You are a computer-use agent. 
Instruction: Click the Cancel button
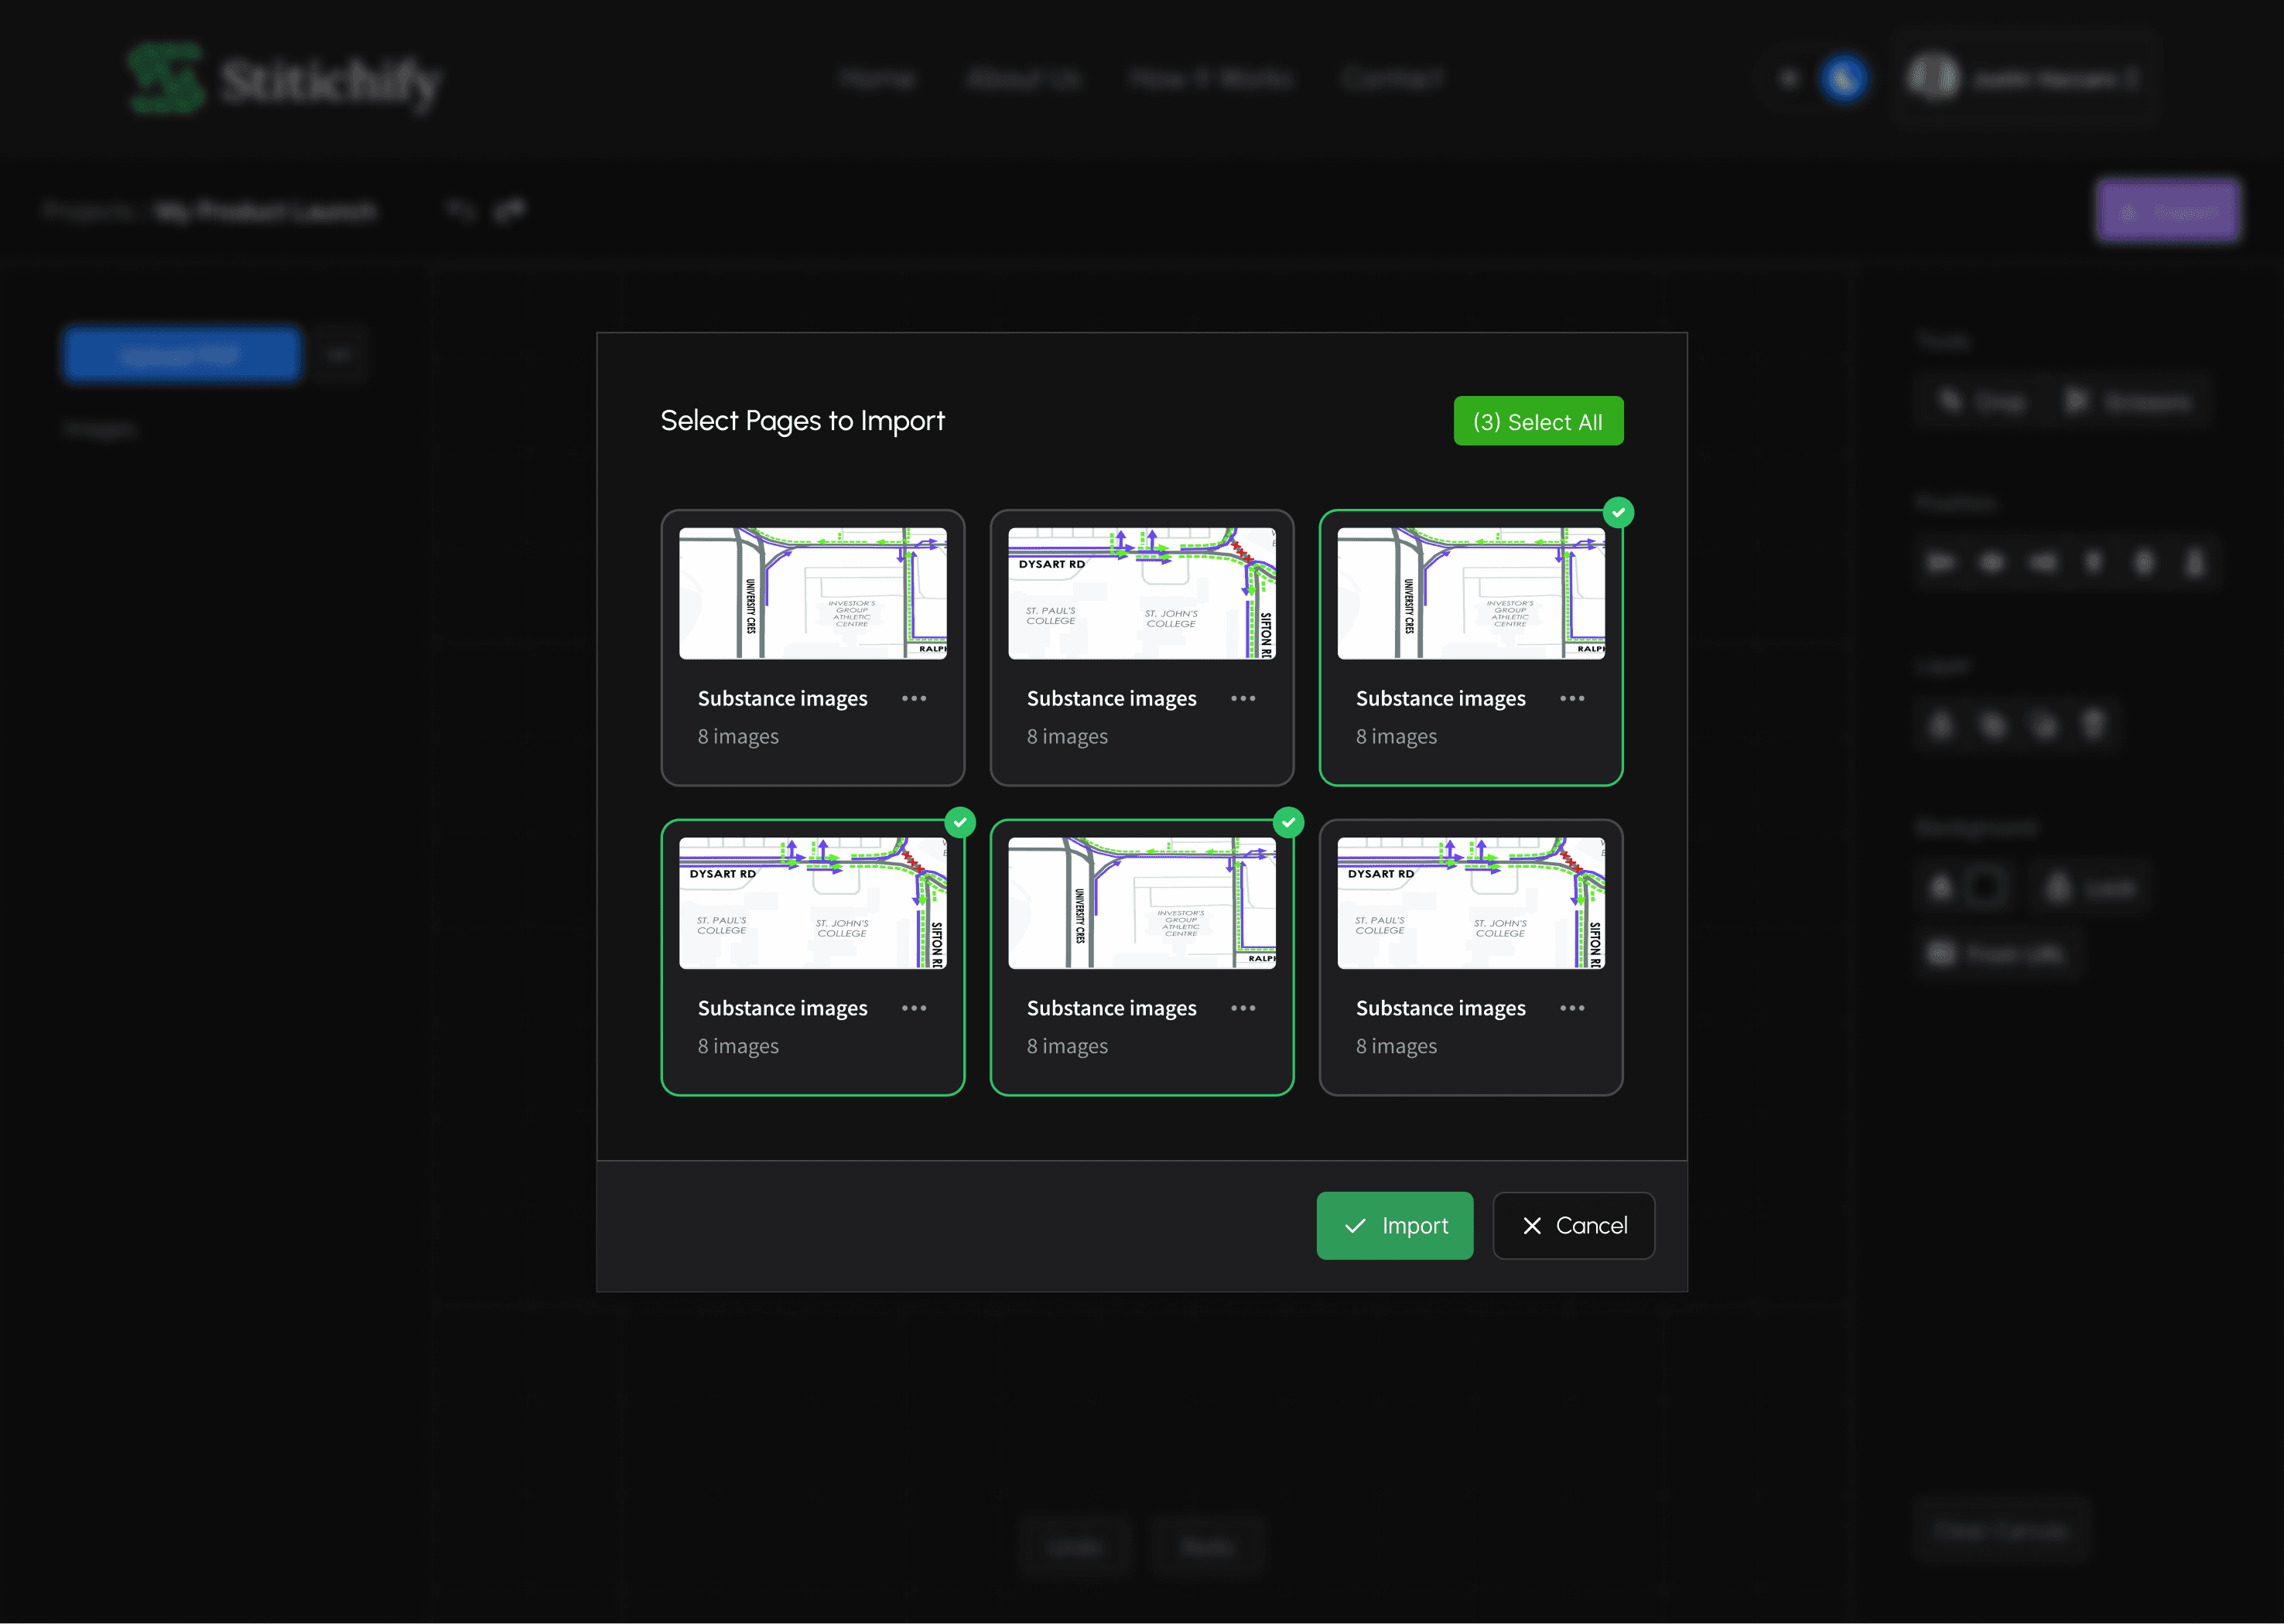(1574, 1225)
